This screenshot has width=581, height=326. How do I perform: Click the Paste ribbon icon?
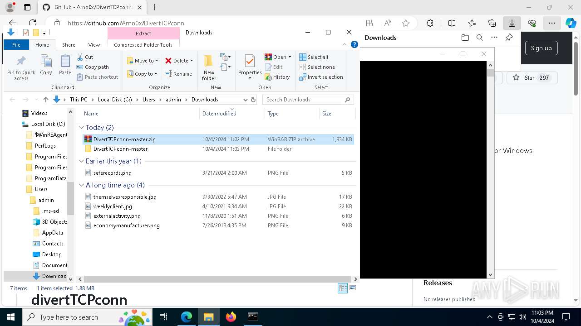coord(65,65)
